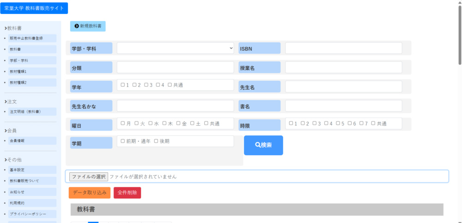Image resolution: width=462 pixels, height=223 pixels.
Task: Click the chevron icon beside 教科書 heading
Action: (x=6, y=29)
